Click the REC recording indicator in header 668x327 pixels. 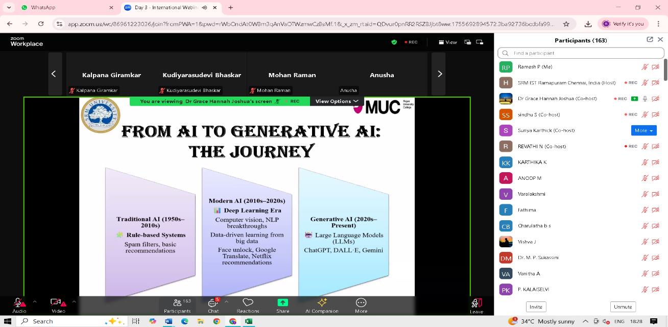(x=411, y=42)
